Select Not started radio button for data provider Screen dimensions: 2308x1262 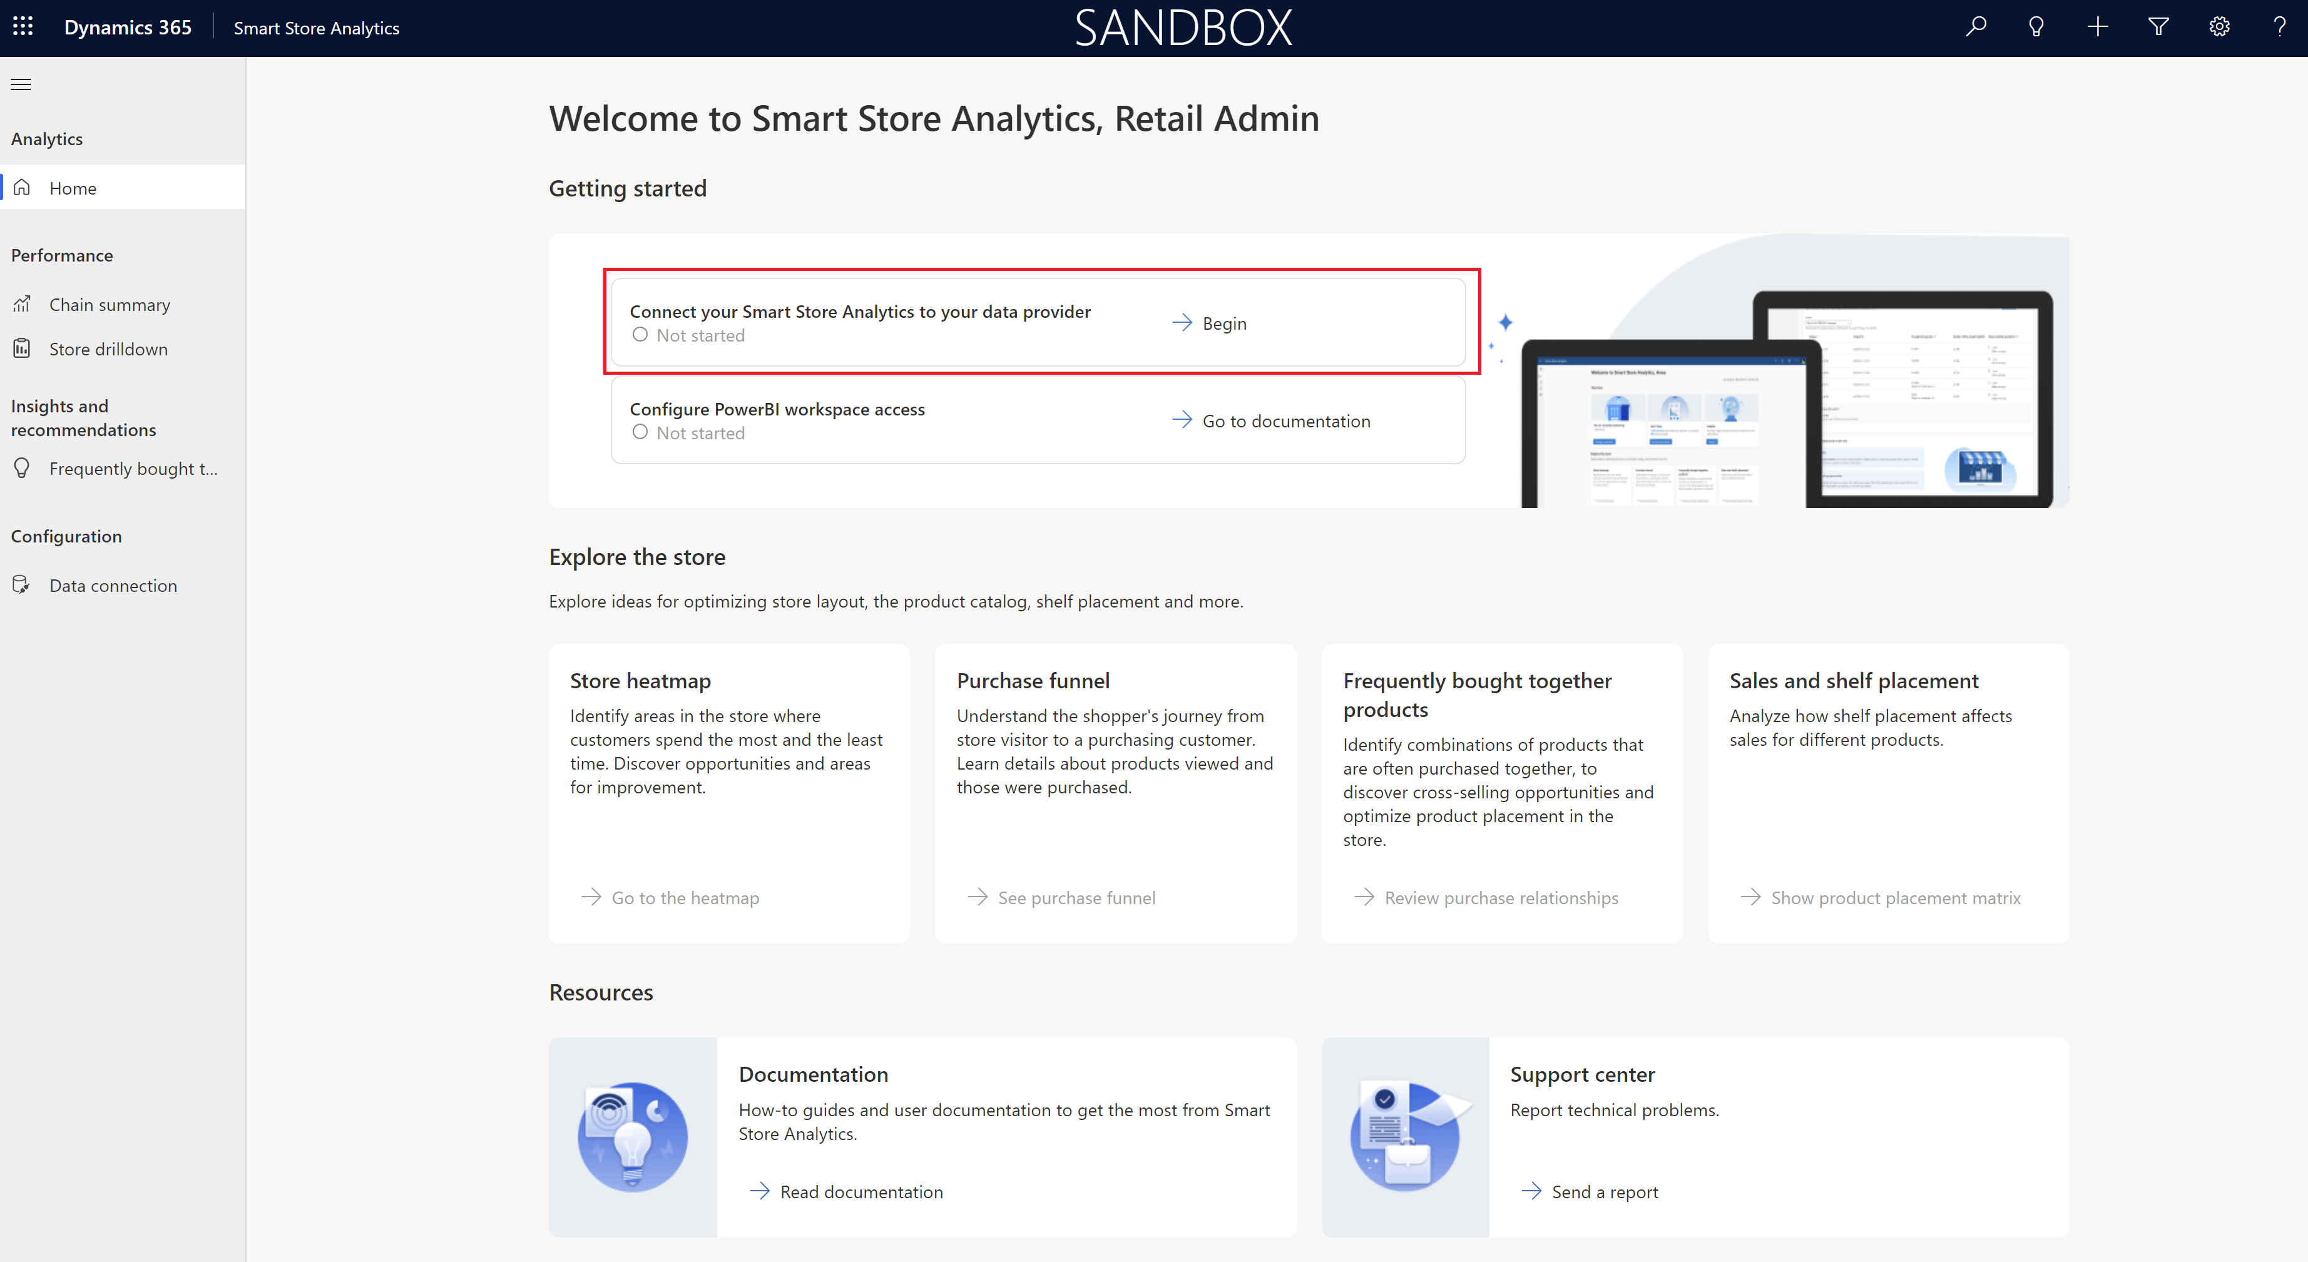point(639,336)
